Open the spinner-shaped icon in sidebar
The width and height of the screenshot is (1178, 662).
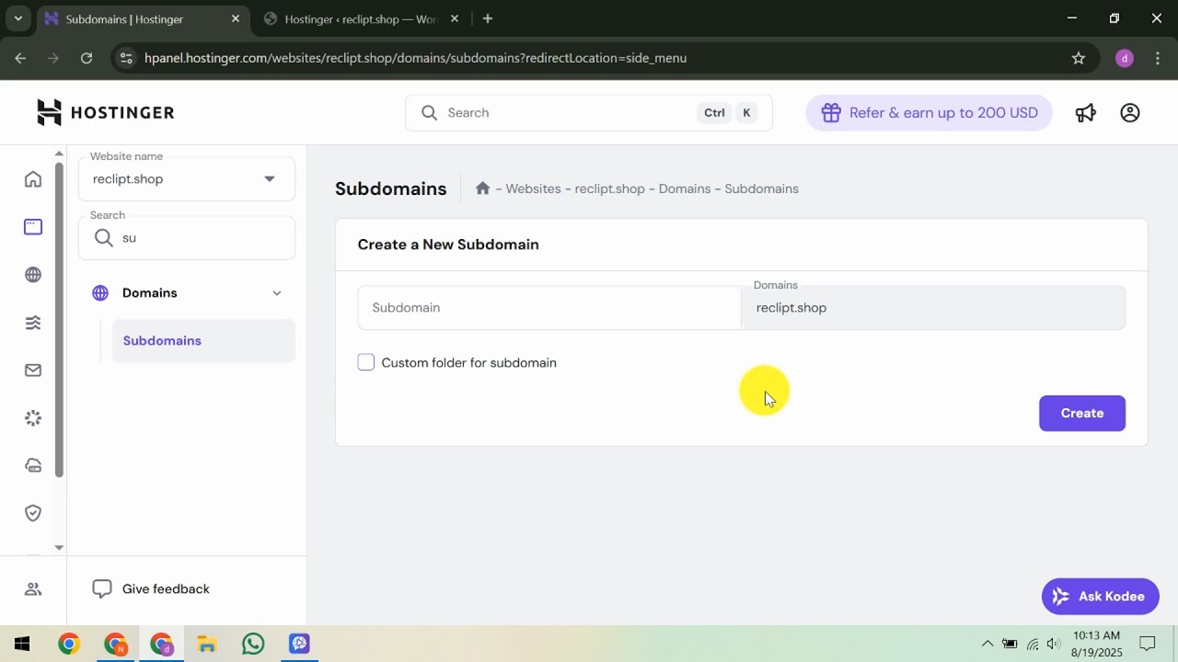click(x=33, y=418)
